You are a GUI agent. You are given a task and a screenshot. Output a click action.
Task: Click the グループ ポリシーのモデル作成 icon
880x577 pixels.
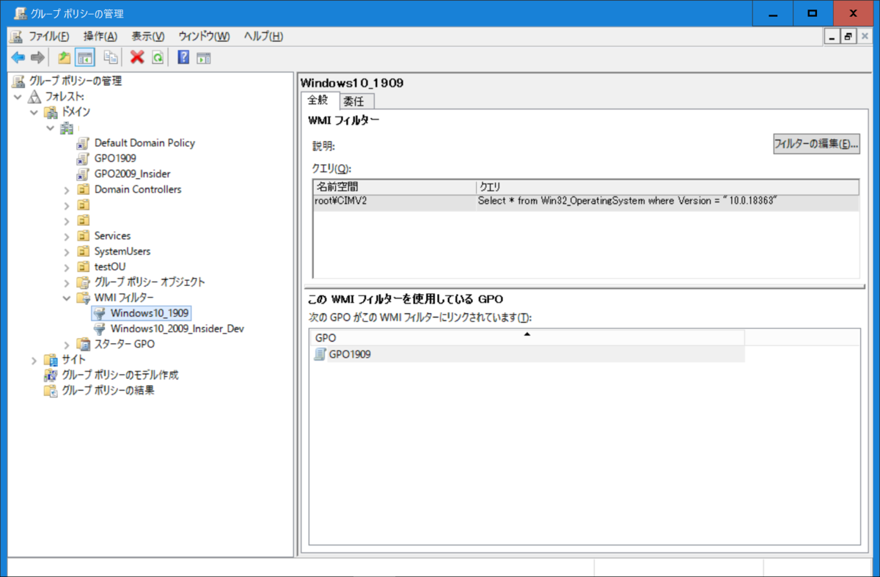click(51, 375)
